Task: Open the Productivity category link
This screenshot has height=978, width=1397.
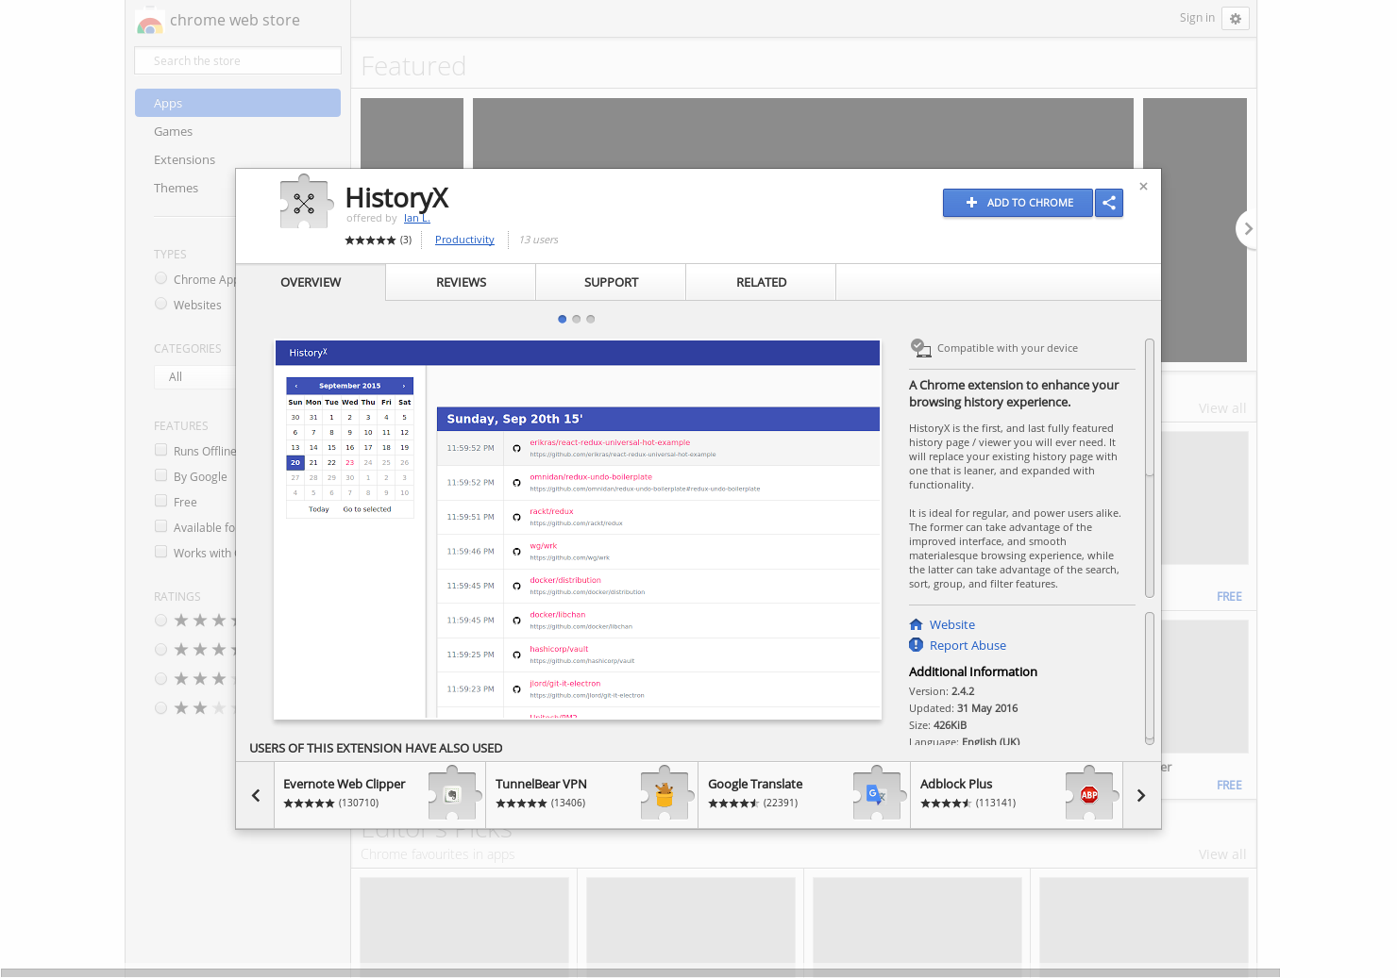Action: coord(464,240)
